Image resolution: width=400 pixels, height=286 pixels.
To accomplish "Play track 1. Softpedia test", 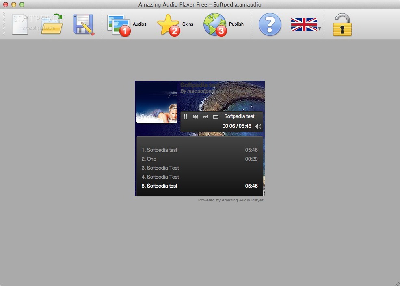I will 199,150.
